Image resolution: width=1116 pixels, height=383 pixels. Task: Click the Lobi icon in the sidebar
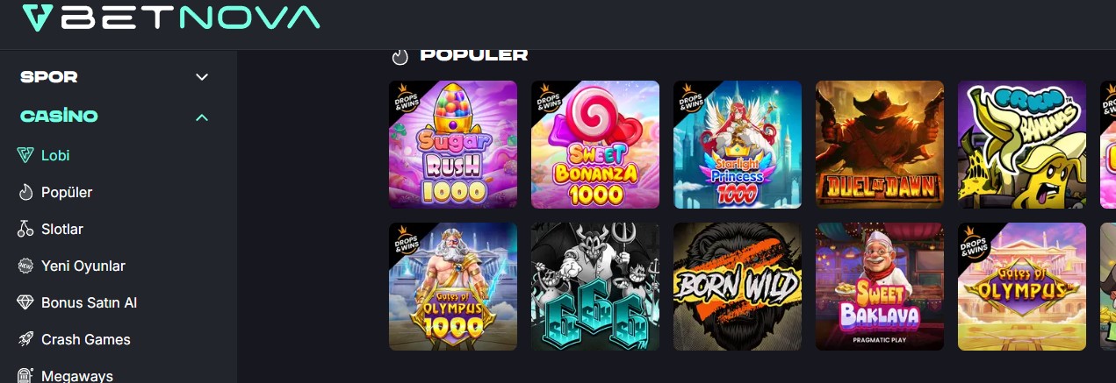(25, 155)
